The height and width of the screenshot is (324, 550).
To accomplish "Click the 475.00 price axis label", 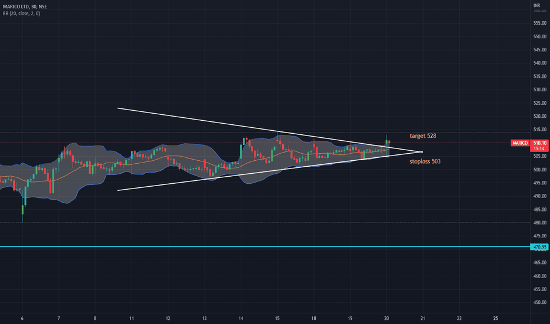I will tap(540, 236).
